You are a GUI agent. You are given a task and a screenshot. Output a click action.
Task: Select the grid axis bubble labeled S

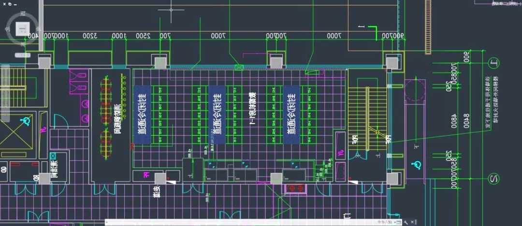pyautogui.click(x=494, y=179)
